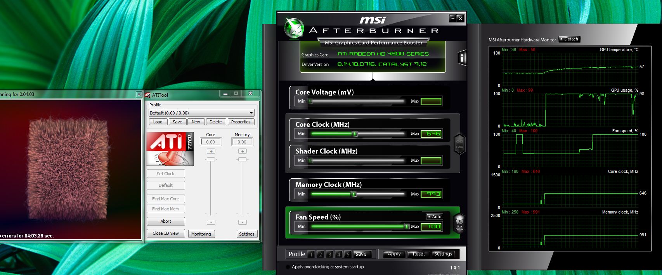Image resolution: width=662 pixels, height=275 pixels.
Task: Select profile slot 2
Action: [320, 255]
